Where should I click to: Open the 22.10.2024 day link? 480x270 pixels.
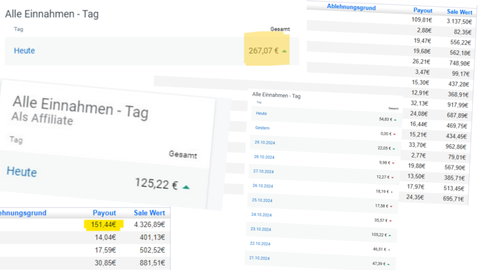coord(260,244)
